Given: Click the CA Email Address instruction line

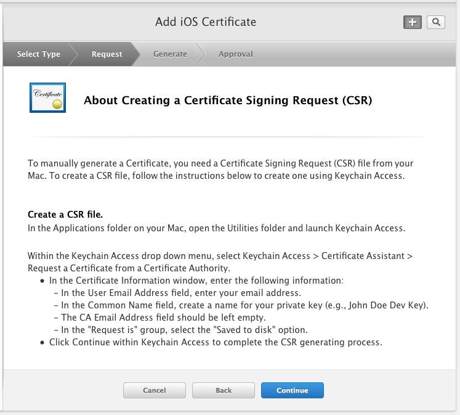Looking at the screenshot, I should [x=164, y=318].
